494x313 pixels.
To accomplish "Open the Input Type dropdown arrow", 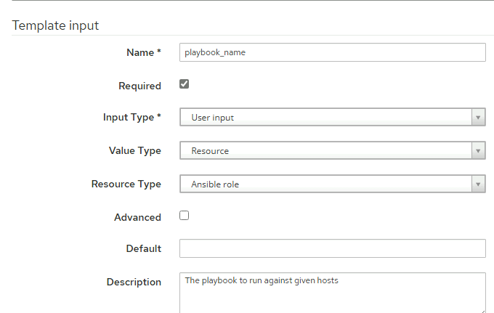I will coord(478,118).
